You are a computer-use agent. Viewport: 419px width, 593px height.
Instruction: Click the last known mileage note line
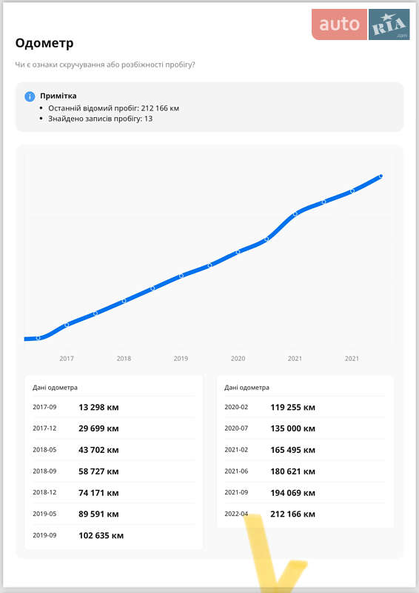click(x=113, y=108)
